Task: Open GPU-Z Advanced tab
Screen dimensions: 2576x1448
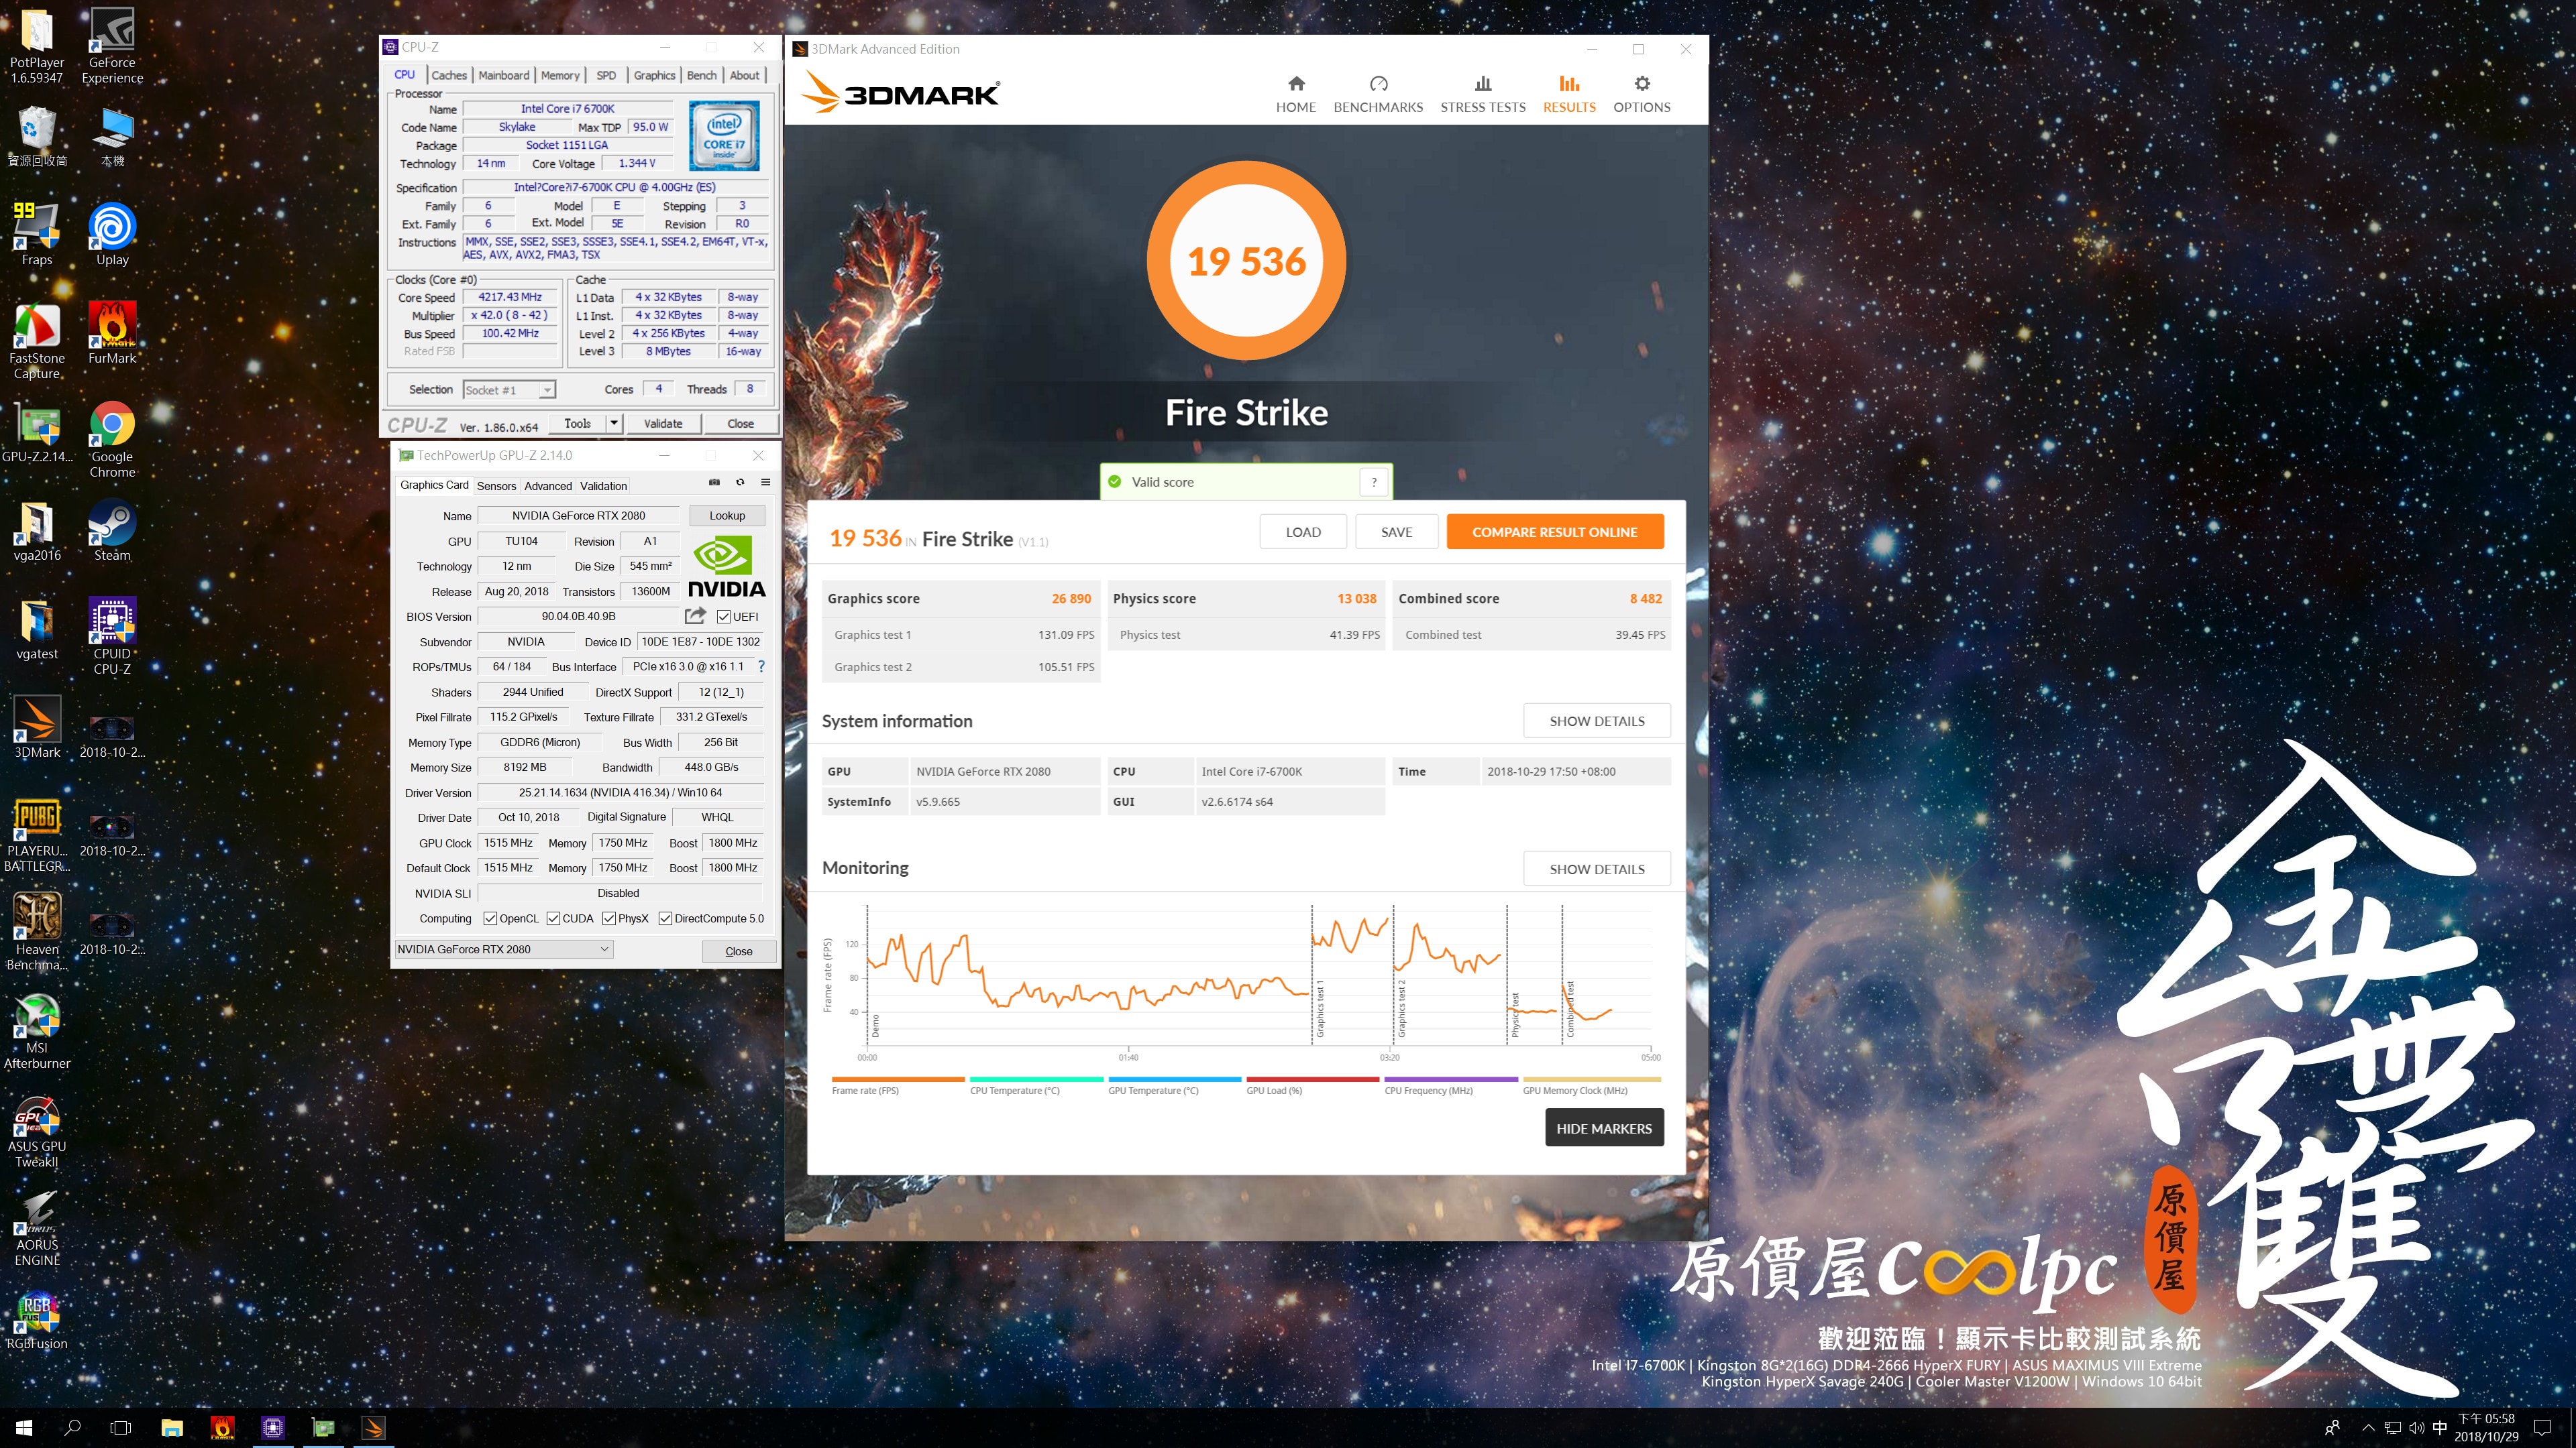Action: 548,485
